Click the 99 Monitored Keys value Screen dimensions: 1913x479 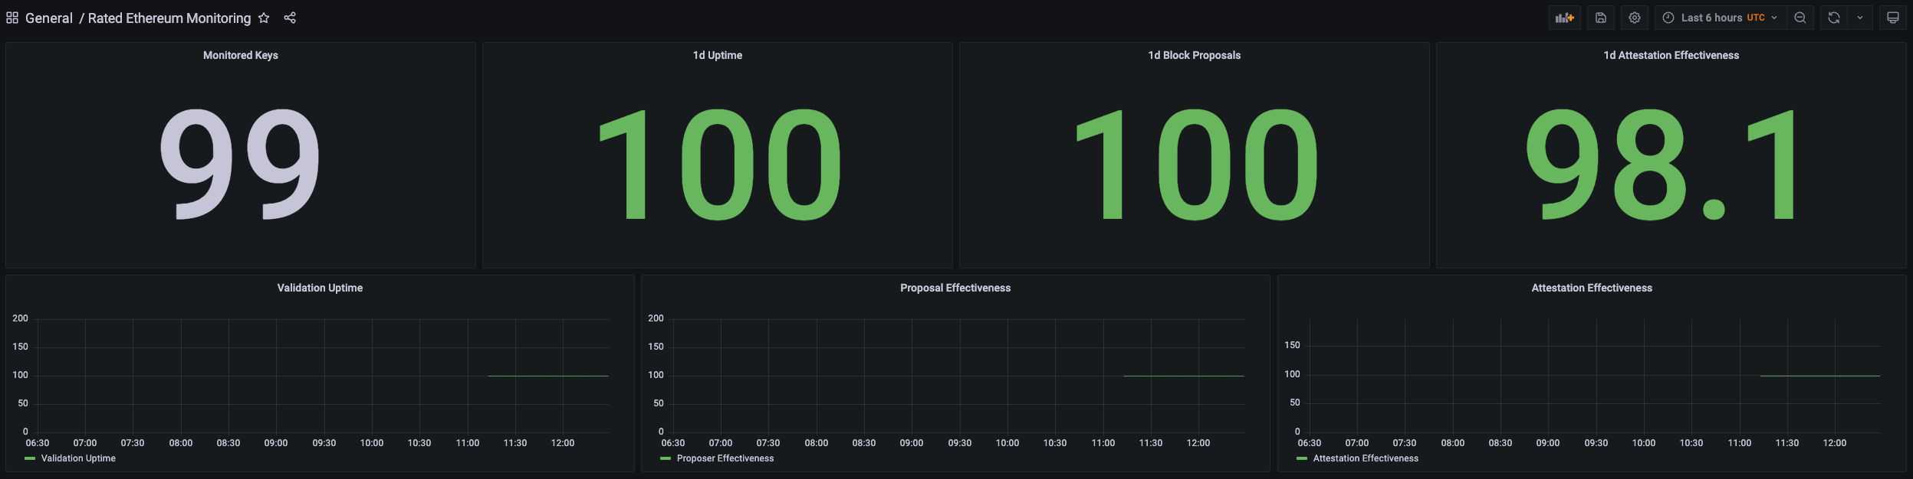240,164
